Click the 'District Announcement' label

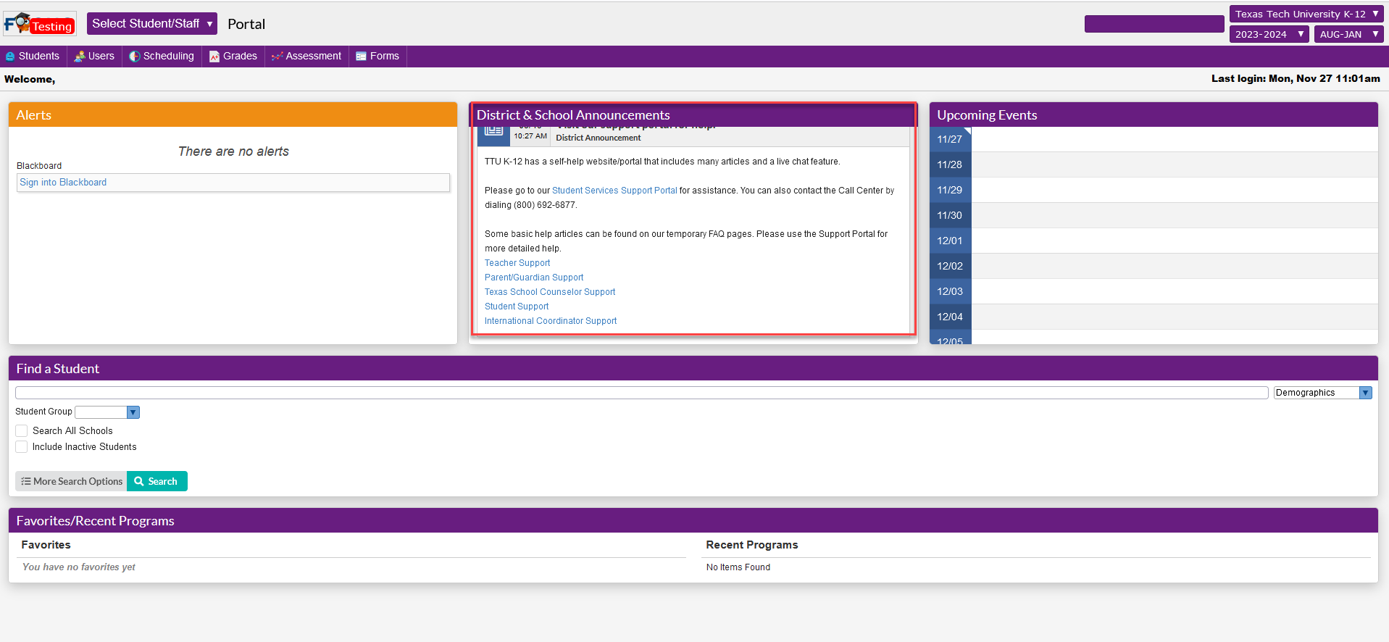point(598,138)
